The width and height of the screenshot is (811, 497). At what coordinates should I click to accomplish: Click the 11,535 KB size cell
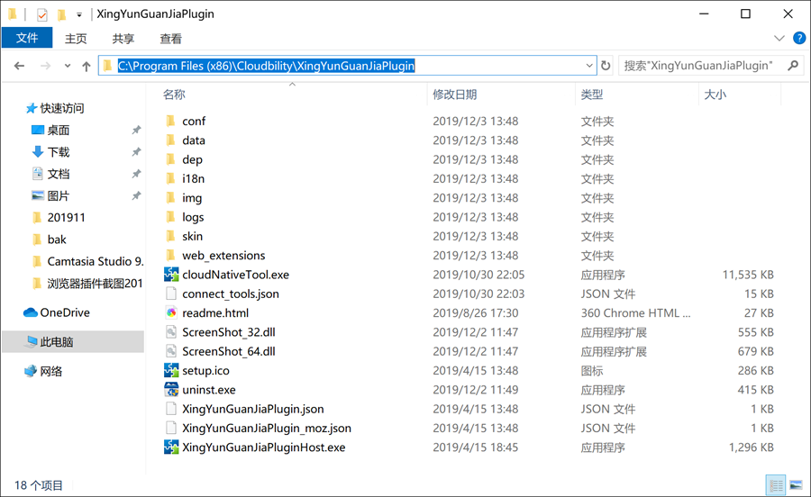click(x=748, y=275)
